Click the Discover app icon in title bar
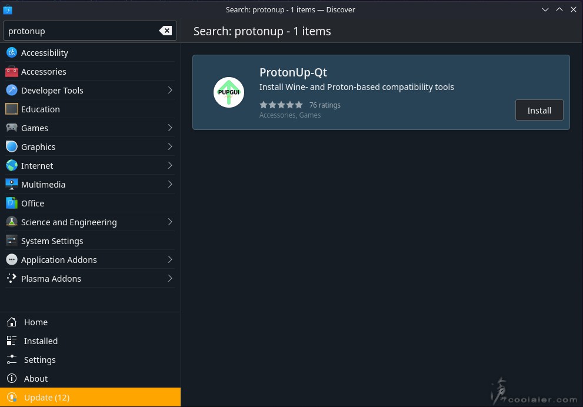Viewport: 583px width, 407px height. coord(8,9)
